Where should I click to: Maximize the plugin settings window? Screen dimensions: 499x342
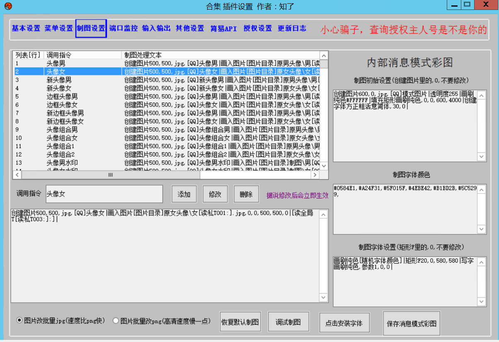click(467, 5)
